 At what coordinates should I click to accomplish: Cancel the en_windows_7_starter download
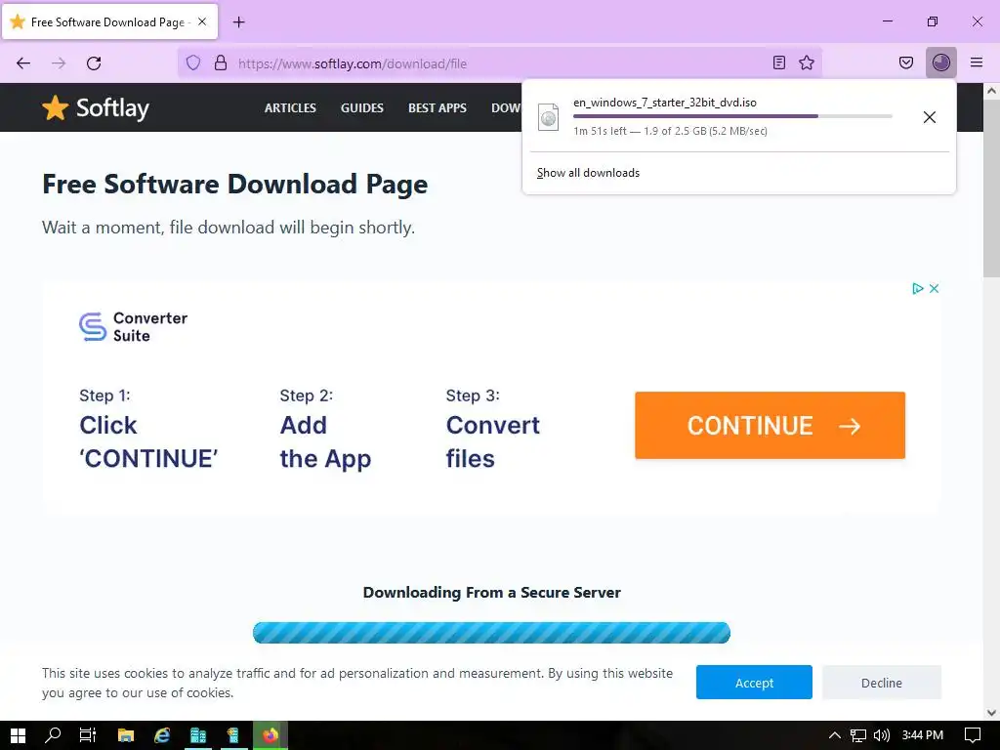[x=930, y=117]
